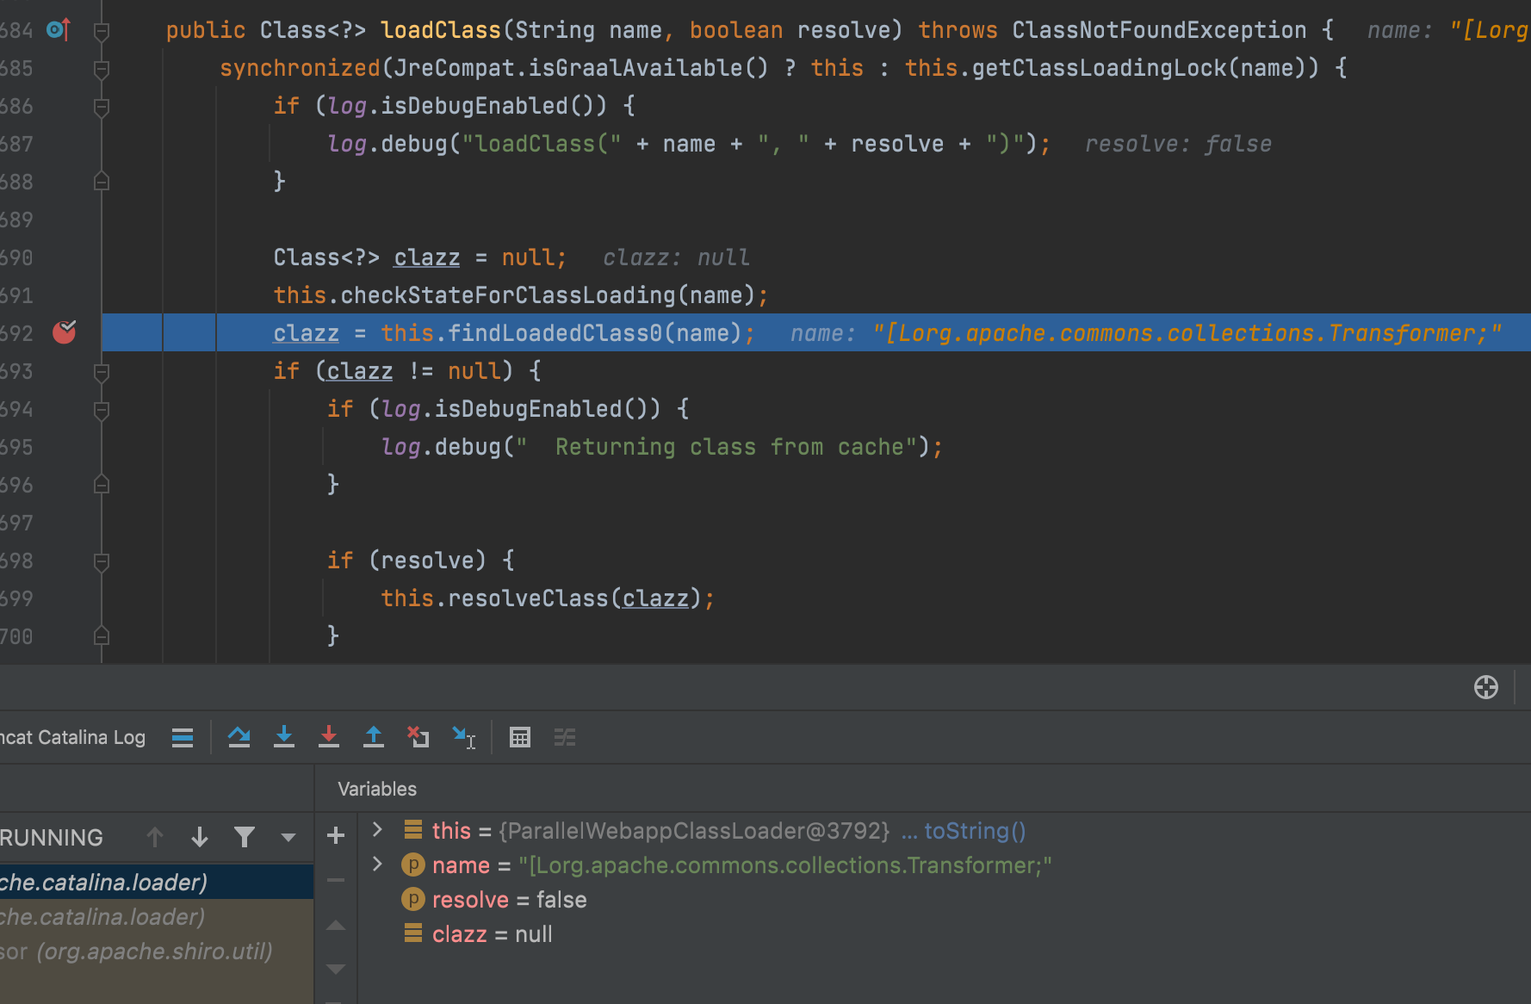Select the highlighted catalina.loader stack frame
Screen dimensions: 1531x1004
tap(157, 883)
